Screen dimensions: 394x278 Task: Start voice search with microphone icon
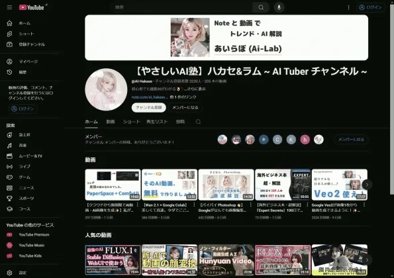point(279,7)
